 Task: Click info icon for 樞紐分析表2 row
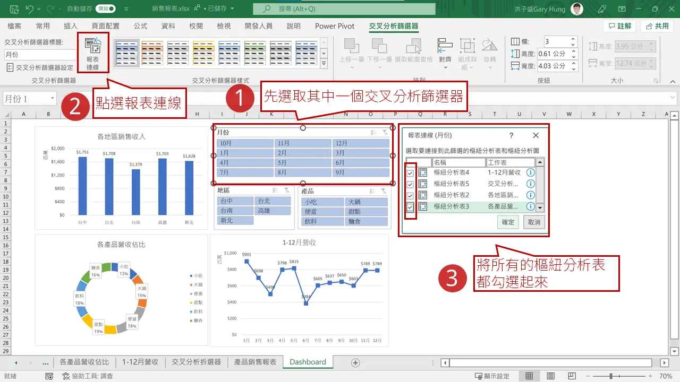tap(530, 195)
